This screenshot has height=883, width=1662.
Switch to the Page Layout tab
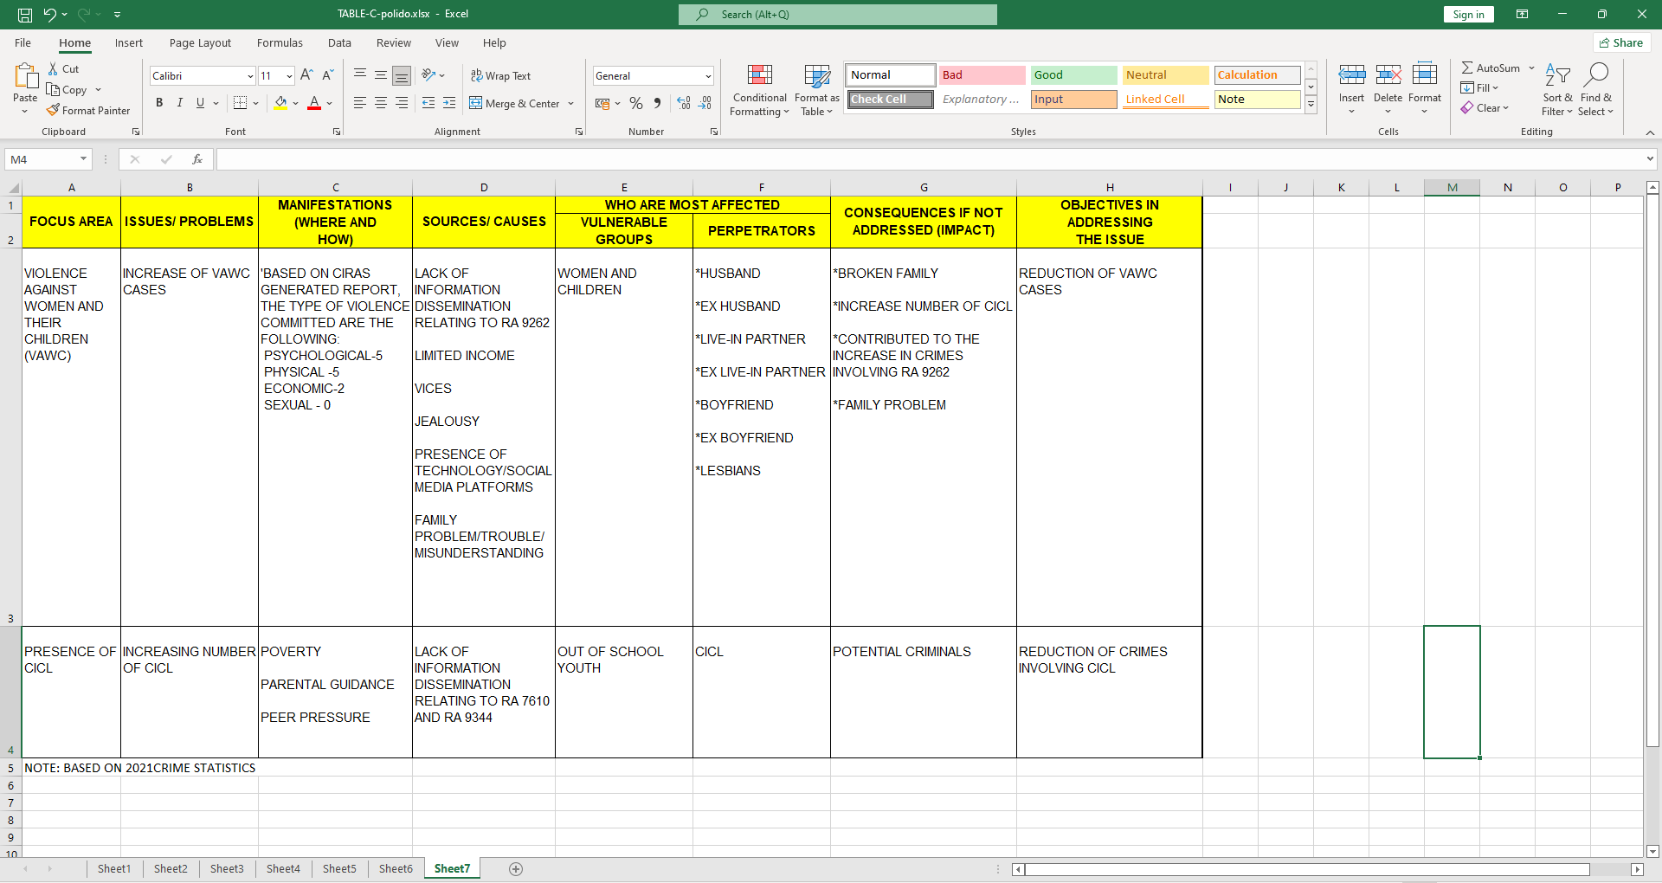[x=200, y=43]
